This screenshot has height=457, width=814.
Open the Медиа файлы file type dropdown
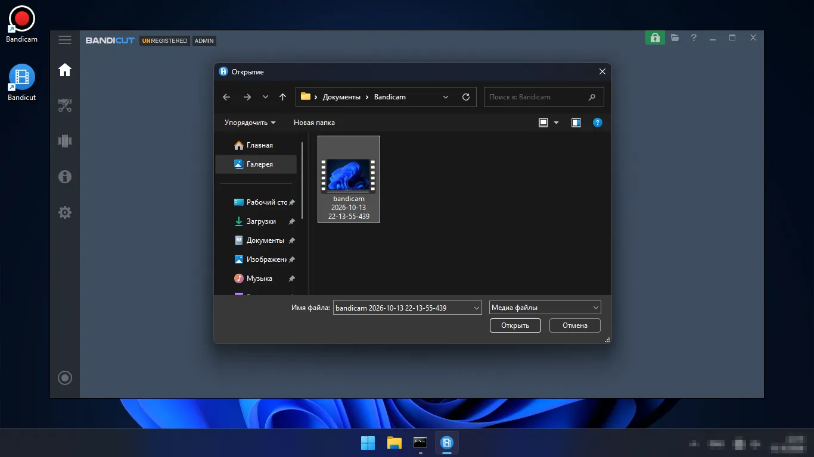(x=545, y=308)
